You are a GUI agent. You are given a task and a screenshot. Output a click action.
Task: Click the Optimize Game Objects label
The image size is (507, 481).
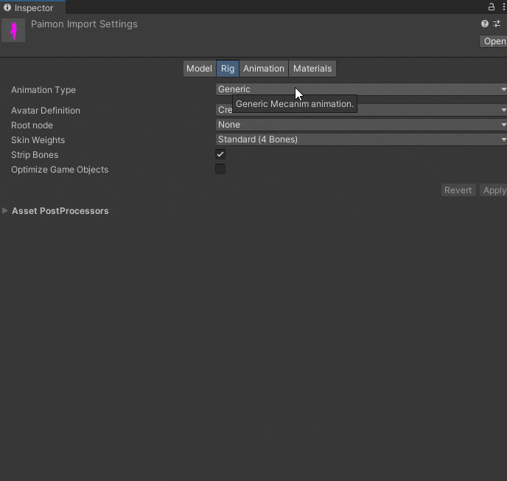click(60, 170)
